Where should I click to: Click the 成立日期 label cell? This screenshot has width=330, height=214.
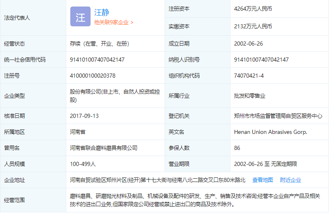coord(198,44)
